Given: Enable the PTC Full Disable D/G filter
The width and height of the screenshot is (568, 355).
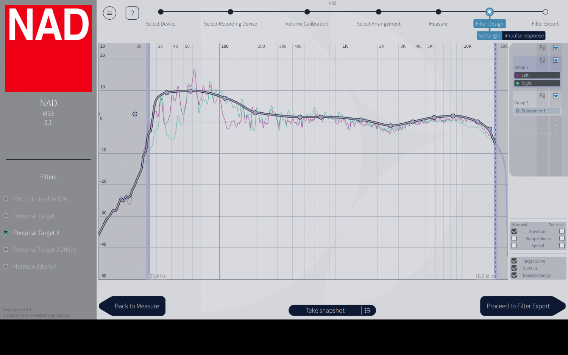Looking at the screenshot, I should click(6, 199).
